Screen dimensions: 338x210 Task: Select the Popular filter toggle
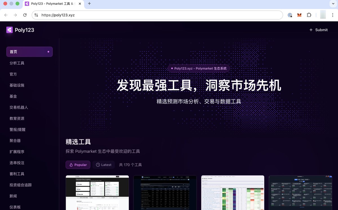pyautogui.click(x=78, y=165)
